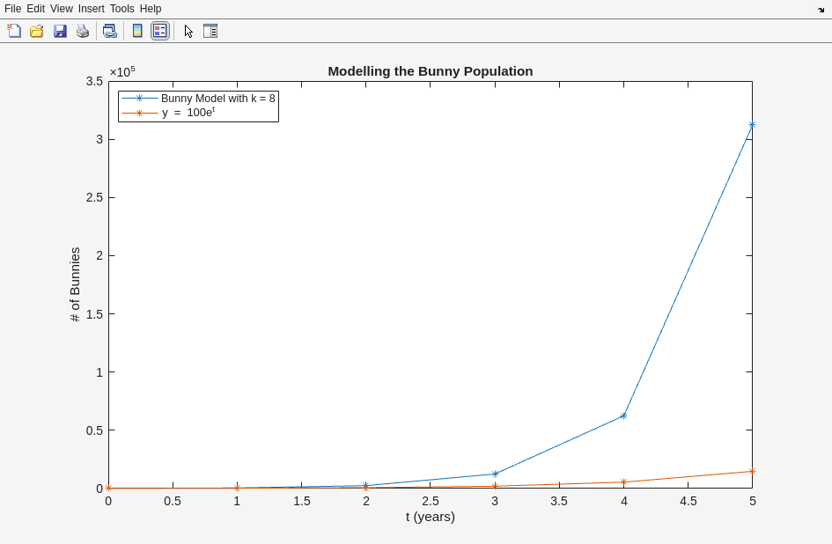
Task: Open the File menu
Action: [x=12, y=9]
